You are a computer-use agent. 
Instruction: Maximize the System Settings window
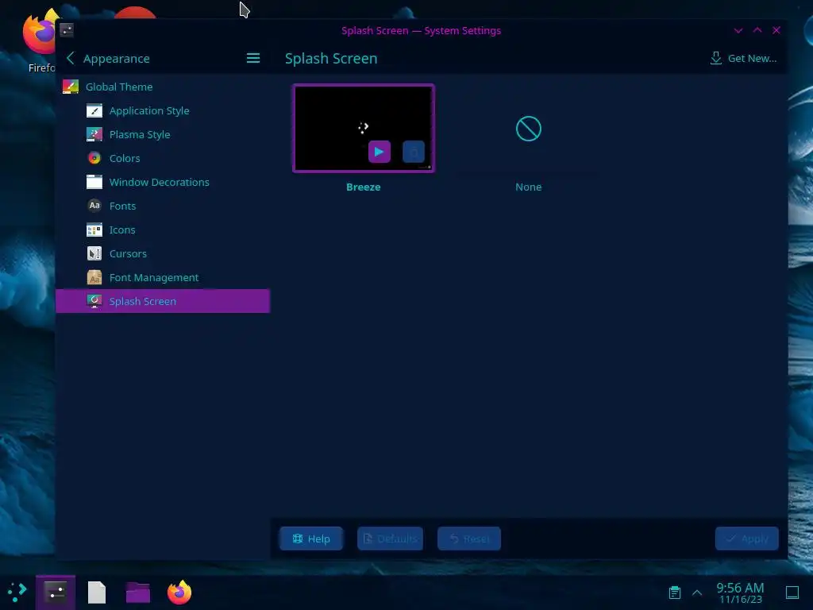(x=757, y=31)
